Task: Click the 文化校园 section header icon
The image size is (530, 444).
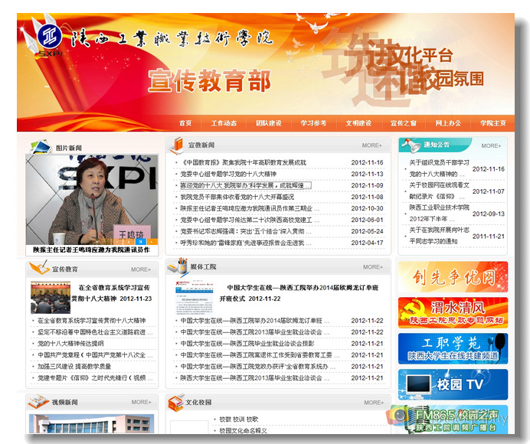Action: 175,401
